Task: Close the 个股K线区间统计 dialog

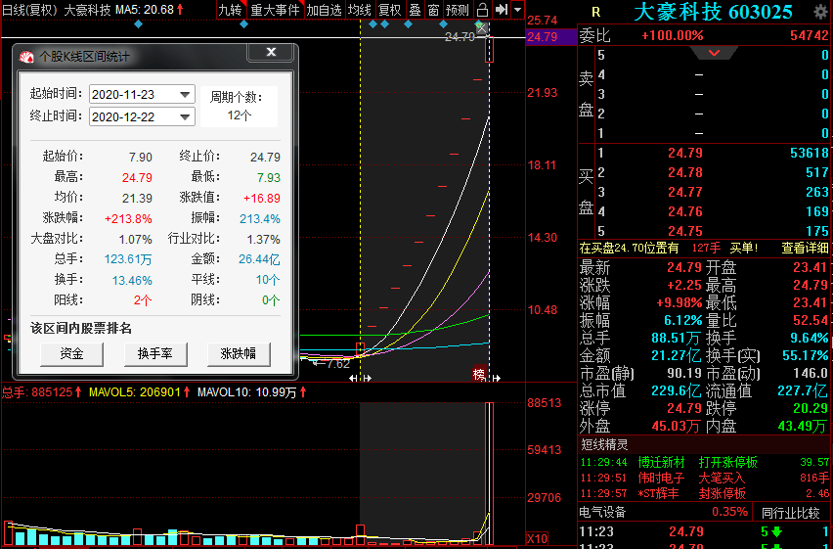Action: 271,52
